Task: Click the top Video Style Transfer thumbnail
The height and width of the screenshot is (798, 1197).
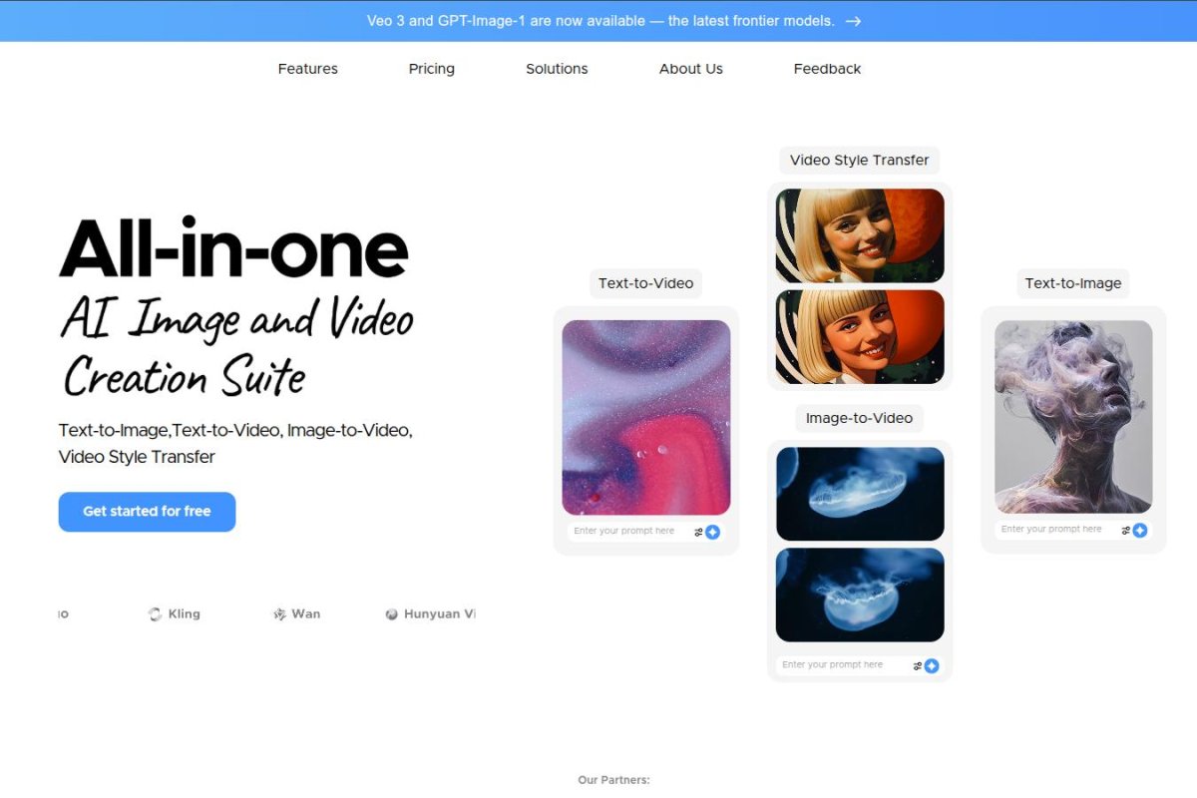Action: [x=859, y=234]
